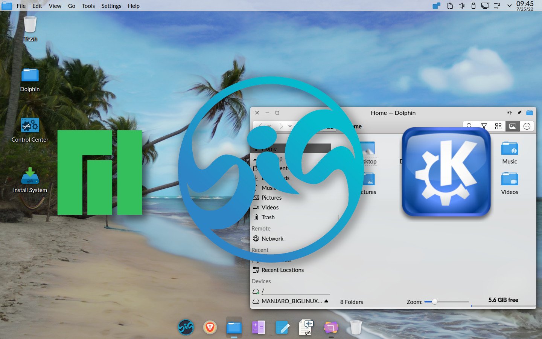This screenshot has width=542, height=339.
Task: Open the display configuration tray icon
Action: (485, 6)
